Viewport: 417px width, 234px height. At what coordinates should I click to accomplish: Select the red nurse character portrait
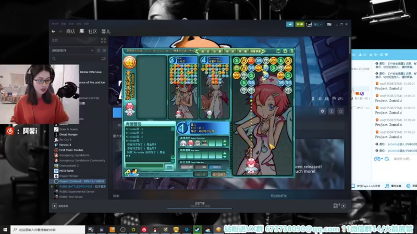[x=190, y=144]
